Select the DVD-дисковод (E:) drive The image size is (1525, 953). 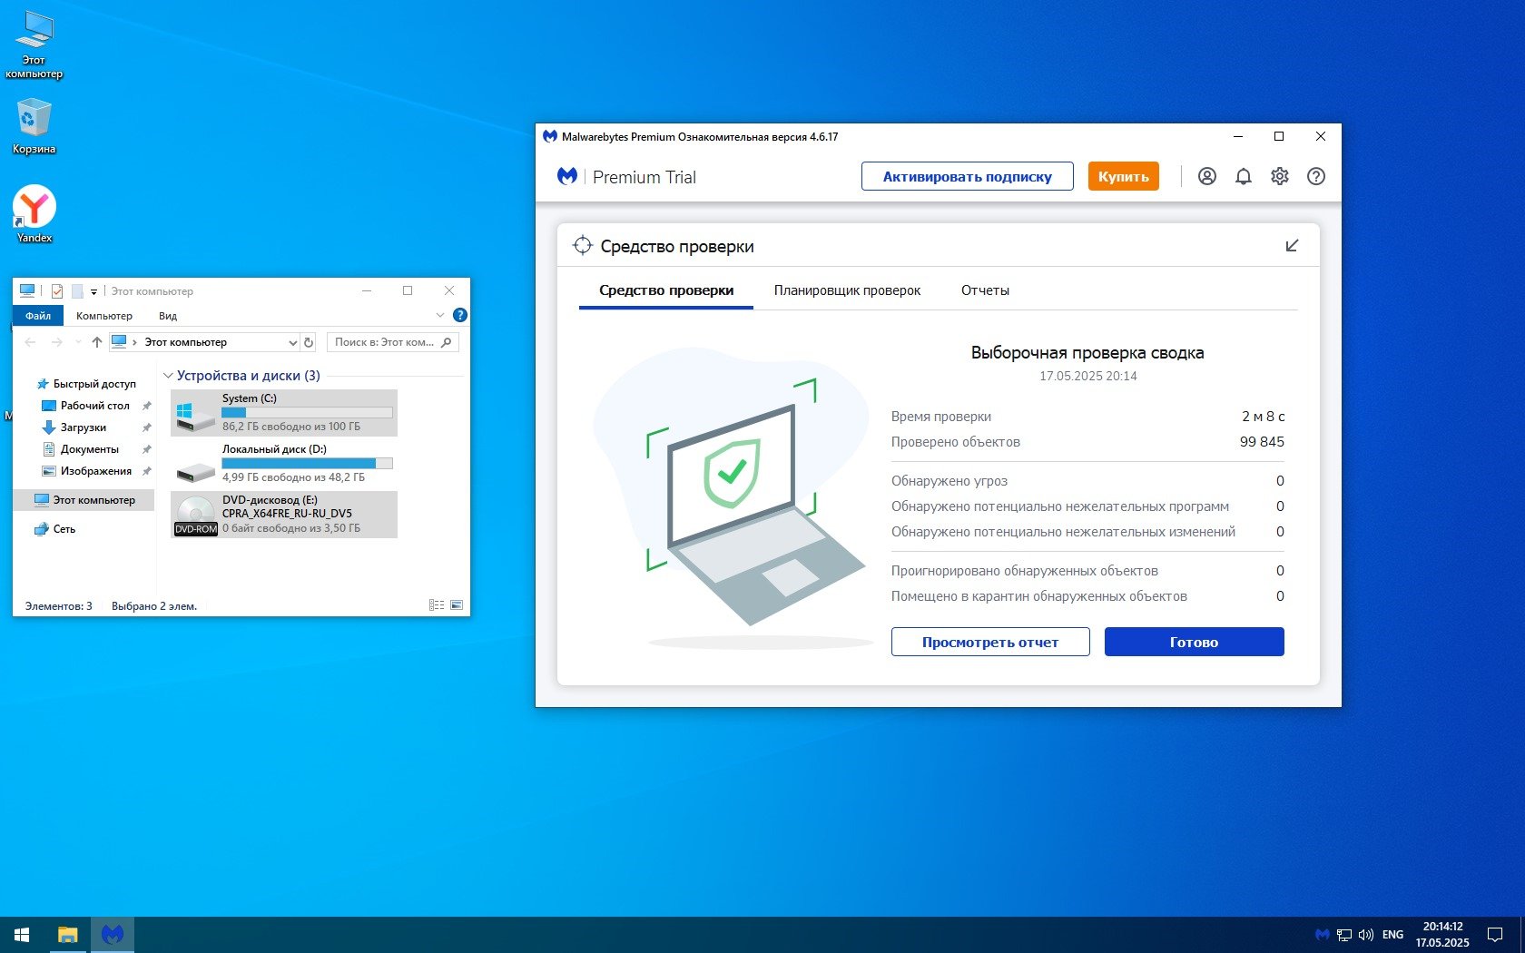pos(284,514)
